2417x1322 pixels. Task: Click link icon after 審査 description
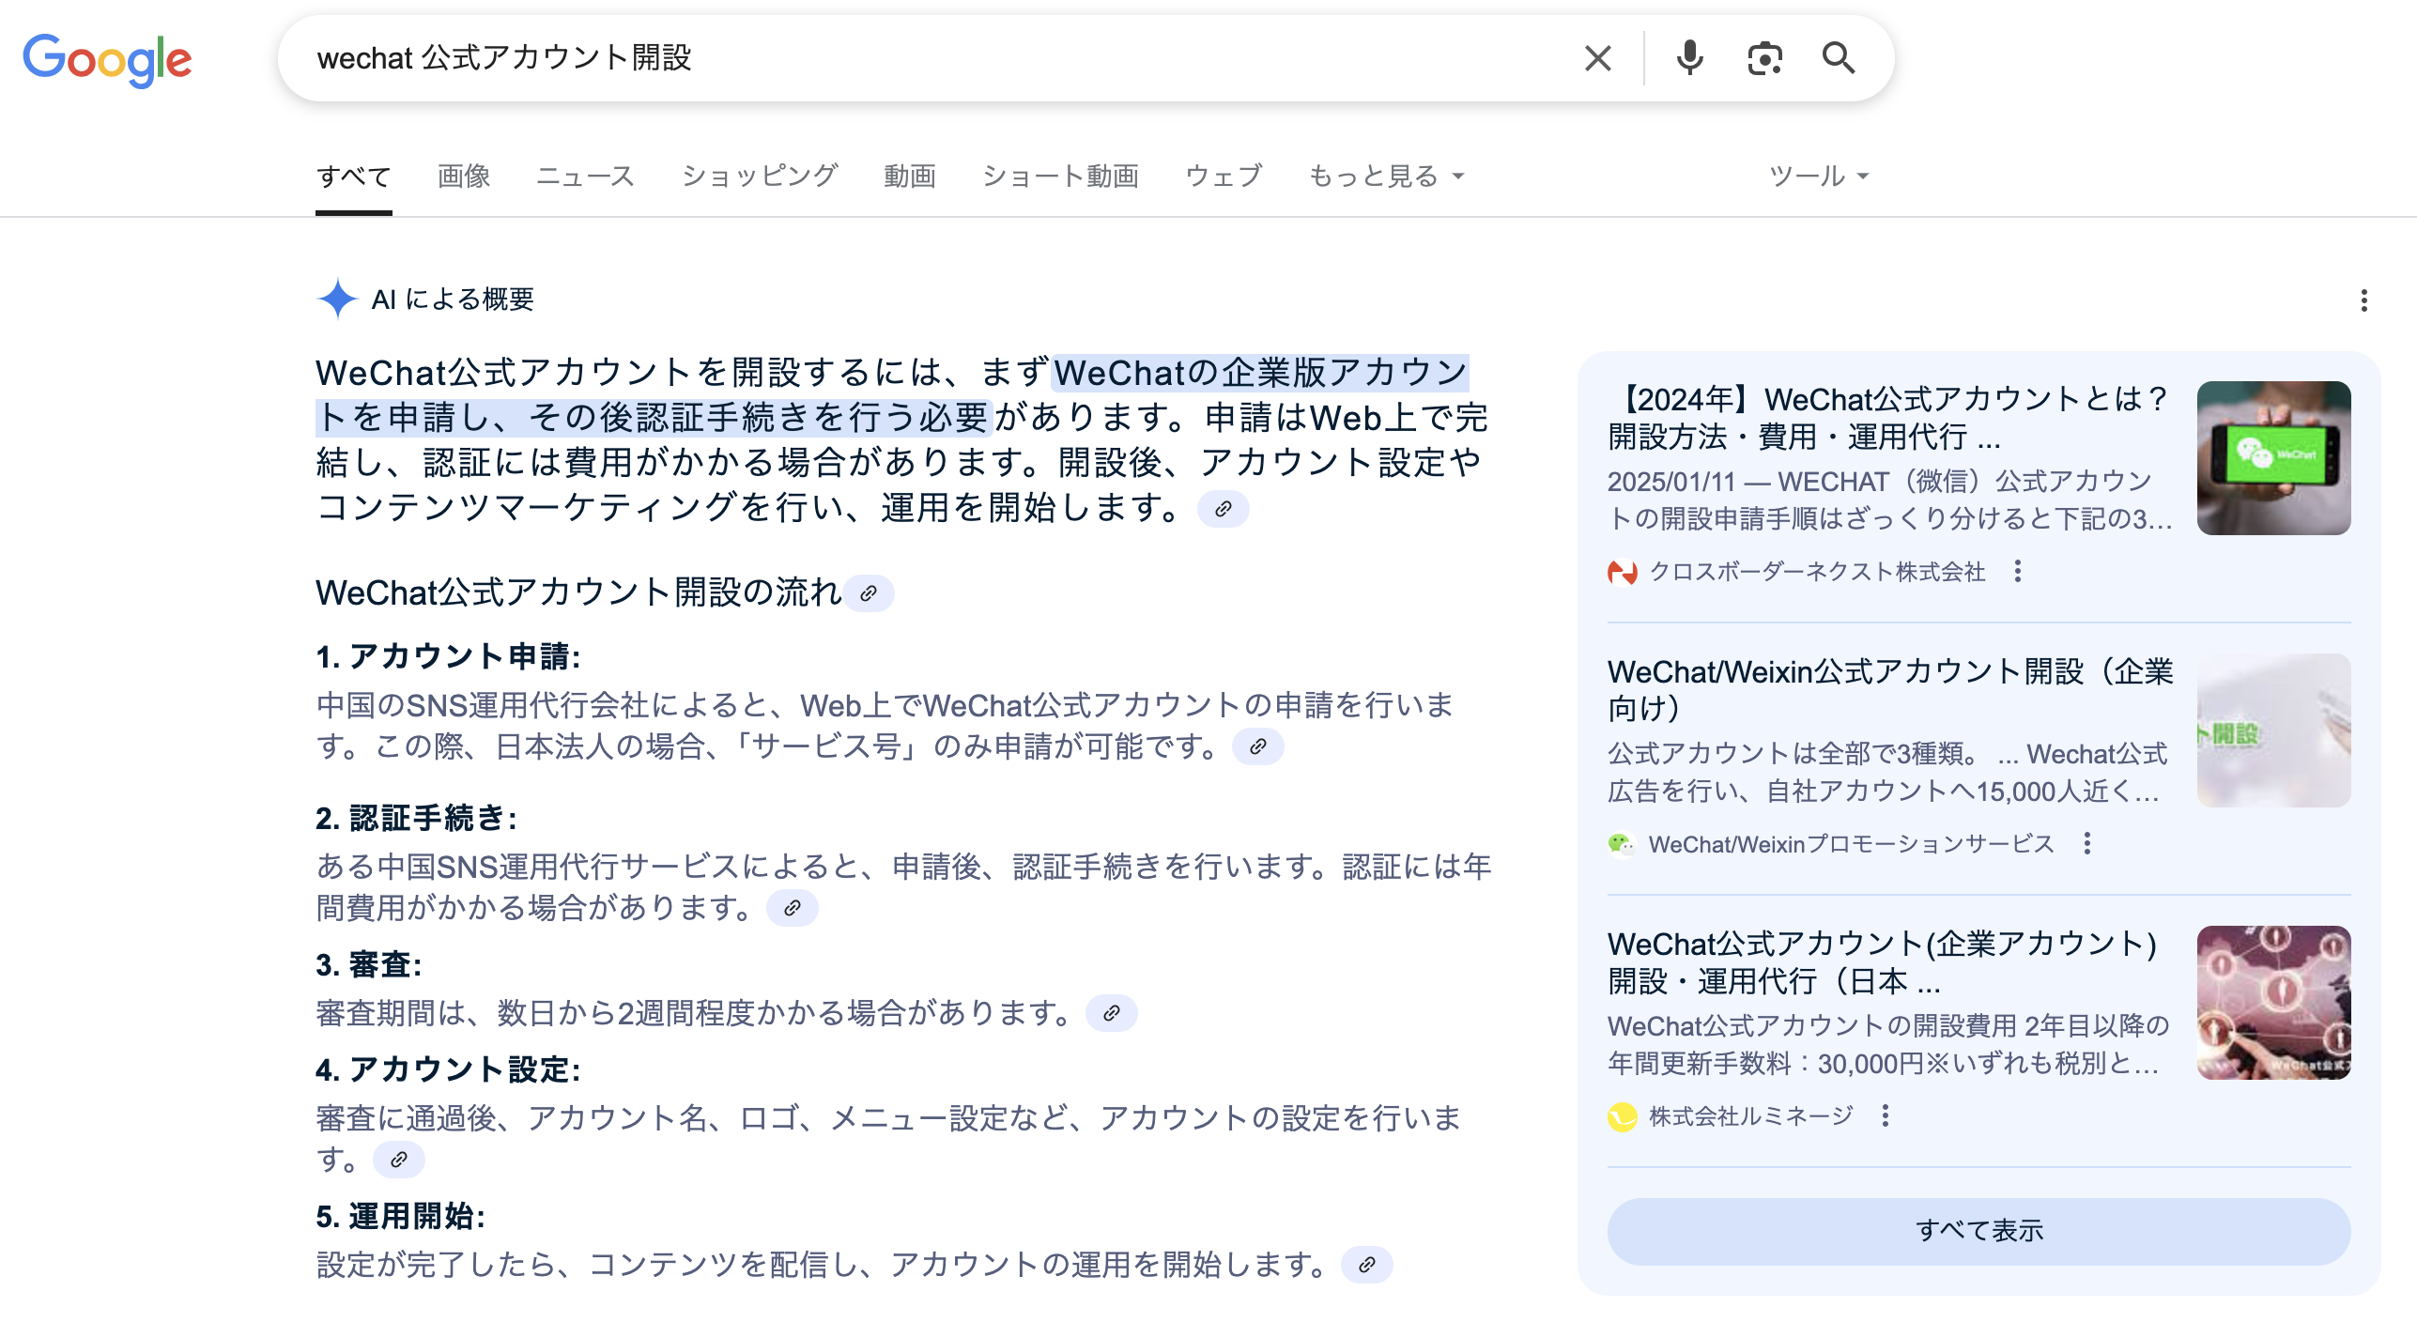pos(1111,1013)
